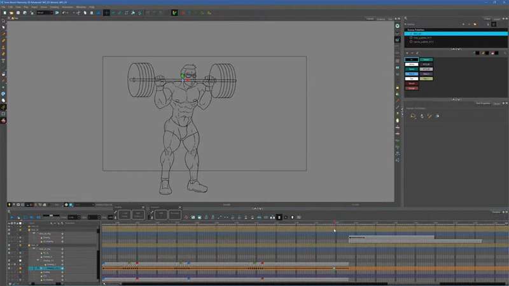The width and height of the screenshot is (509, 286).
Task: Open the dropdown in camera view bottom bar
Action: coord(85,205)
